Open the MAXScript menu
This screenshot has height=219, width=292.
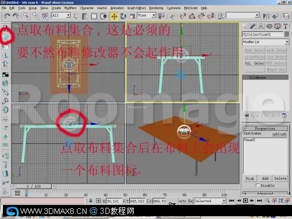190,8
